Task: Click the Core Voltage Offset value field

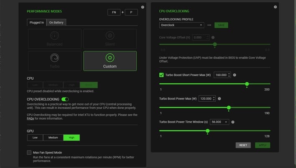Action: click(x=201, y=38)
